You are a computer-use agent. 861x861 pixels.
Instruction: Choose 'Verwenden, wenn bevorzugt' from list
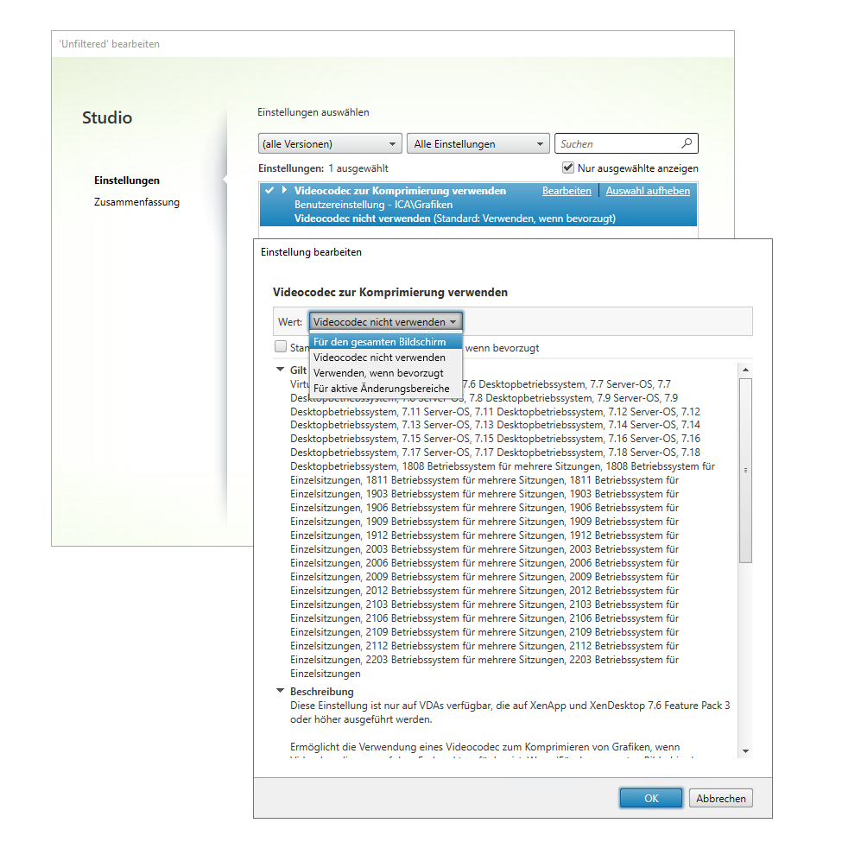click(x=378, y=373)
